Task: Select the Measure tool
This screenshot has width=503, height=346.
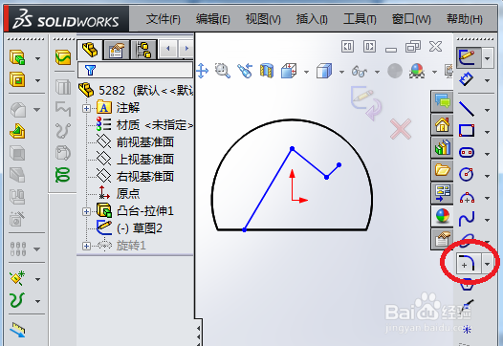Action: point(17,330)
